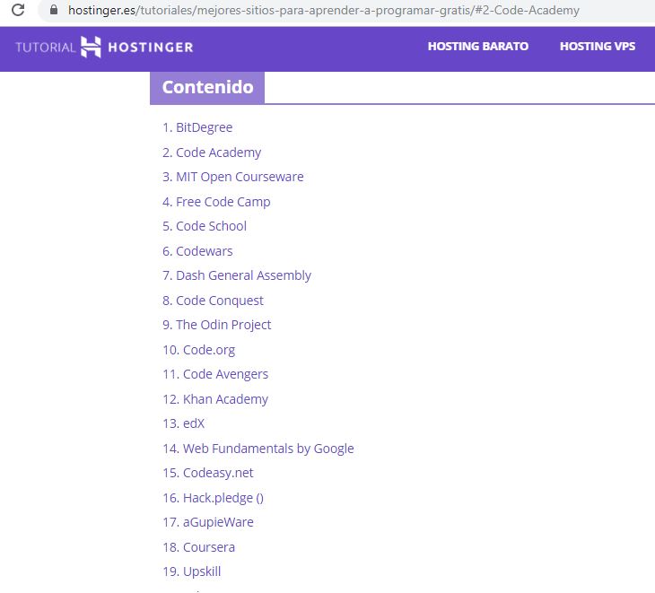This screenshot has height=593, width=655.
Task: Go to 16. Hack.pledge () entry
Action: point(213,498)
